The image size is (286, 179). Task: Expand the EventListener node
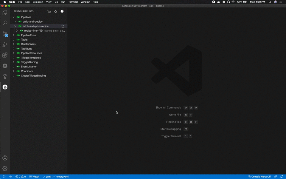(x=14, y=67)
